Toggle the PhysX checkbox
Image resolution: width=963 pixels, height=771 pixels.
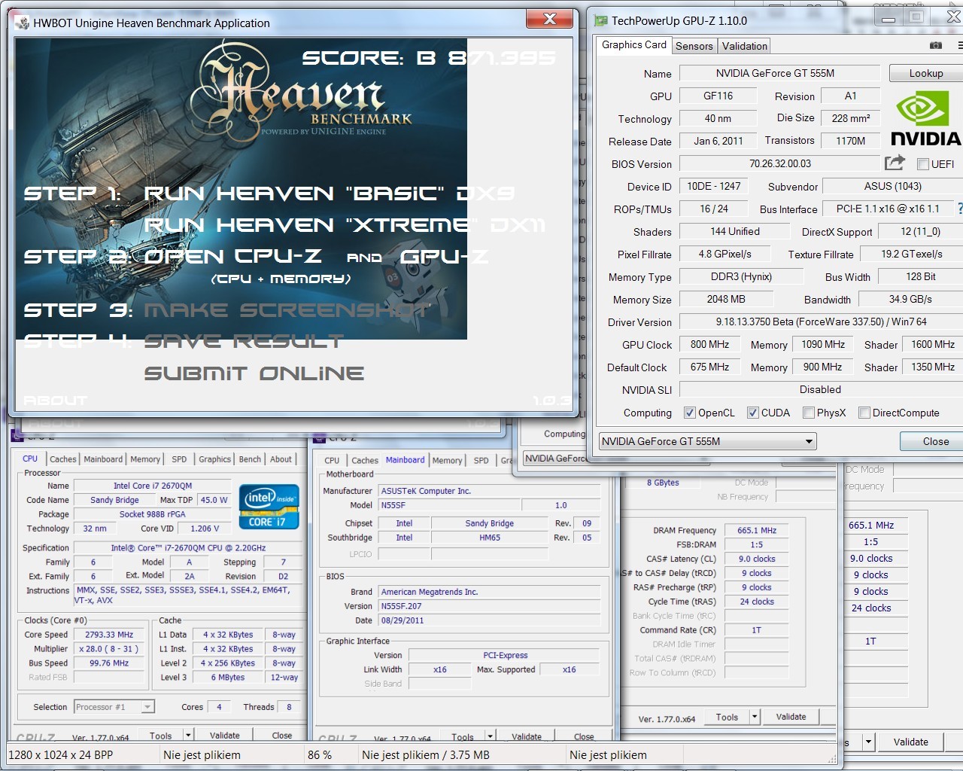pos(809,413)
